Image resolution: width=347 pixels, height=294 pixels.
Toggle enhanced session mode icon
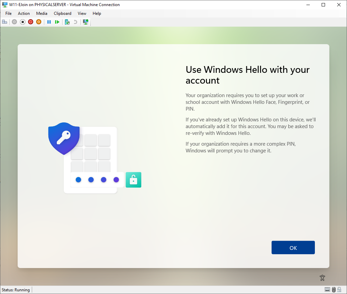tap(86, 22)
